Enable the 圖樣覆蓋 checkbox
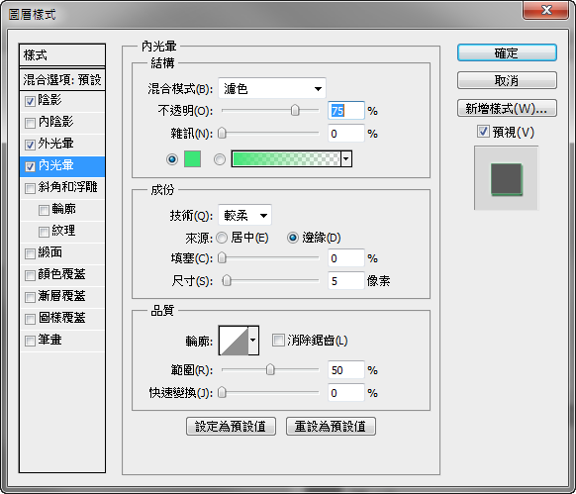The width and height of the screenshot is (576, 494). pos(30,319)
